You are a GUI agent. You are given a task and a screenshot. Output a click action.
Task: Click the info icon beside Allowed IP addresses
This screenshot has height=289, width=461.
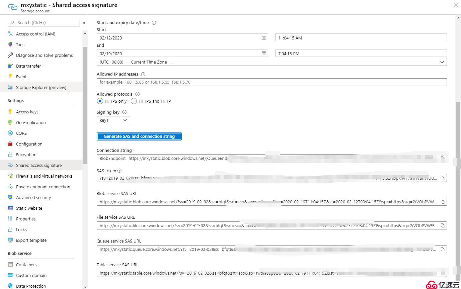[x=143, y=74]
